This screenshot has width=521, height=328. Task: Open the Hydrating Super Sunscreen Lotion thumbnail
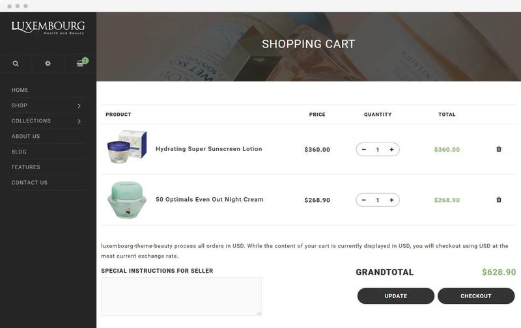(x=127, y=146)
